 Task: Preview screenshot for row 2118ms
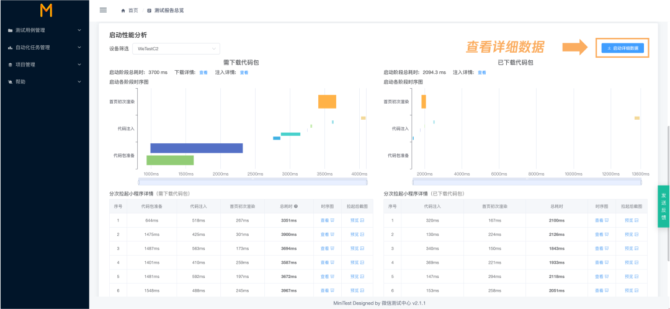(x=632, y=277)
